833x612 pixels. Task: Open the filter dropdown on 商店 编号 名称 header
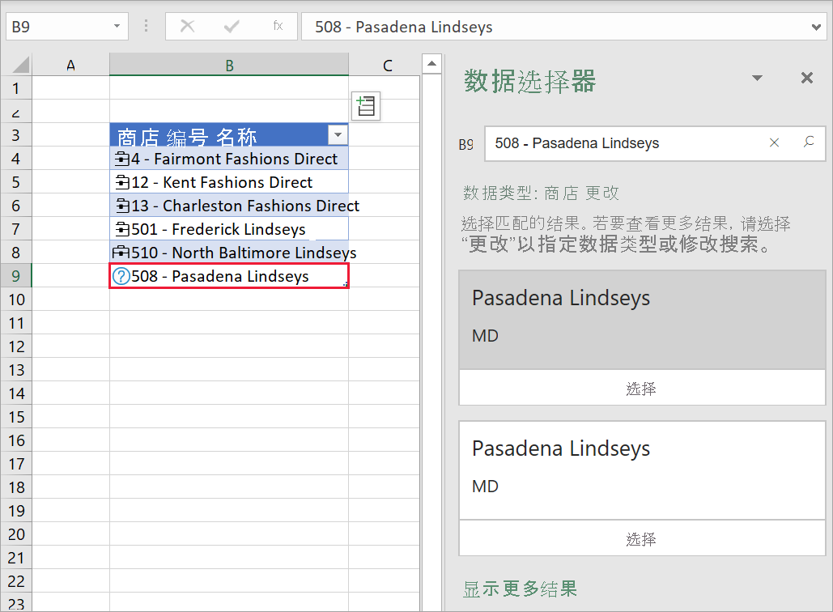[338, 134]
